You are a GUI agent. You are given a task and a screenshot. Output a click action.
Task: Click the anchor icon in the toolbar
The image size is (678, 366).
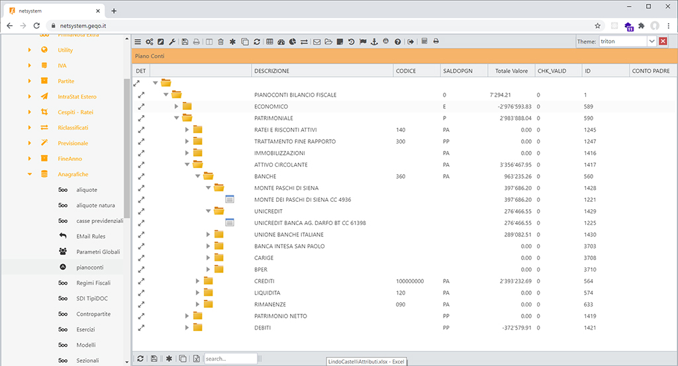(373, 42)
